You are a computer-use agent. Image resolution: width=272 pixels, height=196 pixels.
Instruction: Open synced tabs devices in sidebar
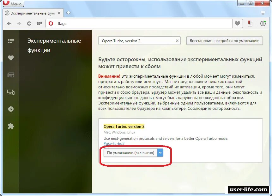tap(11, 92)
